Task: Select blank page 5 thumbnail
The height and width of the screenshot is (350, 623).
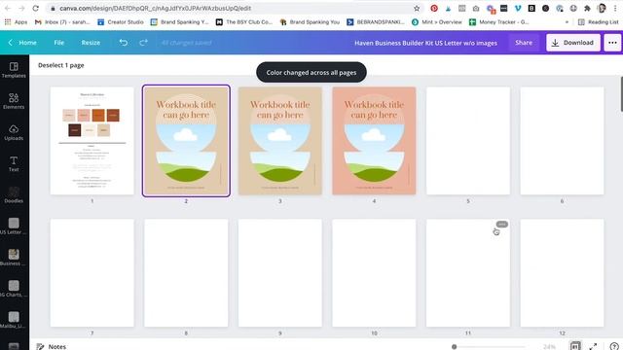Action: (468, 141)
